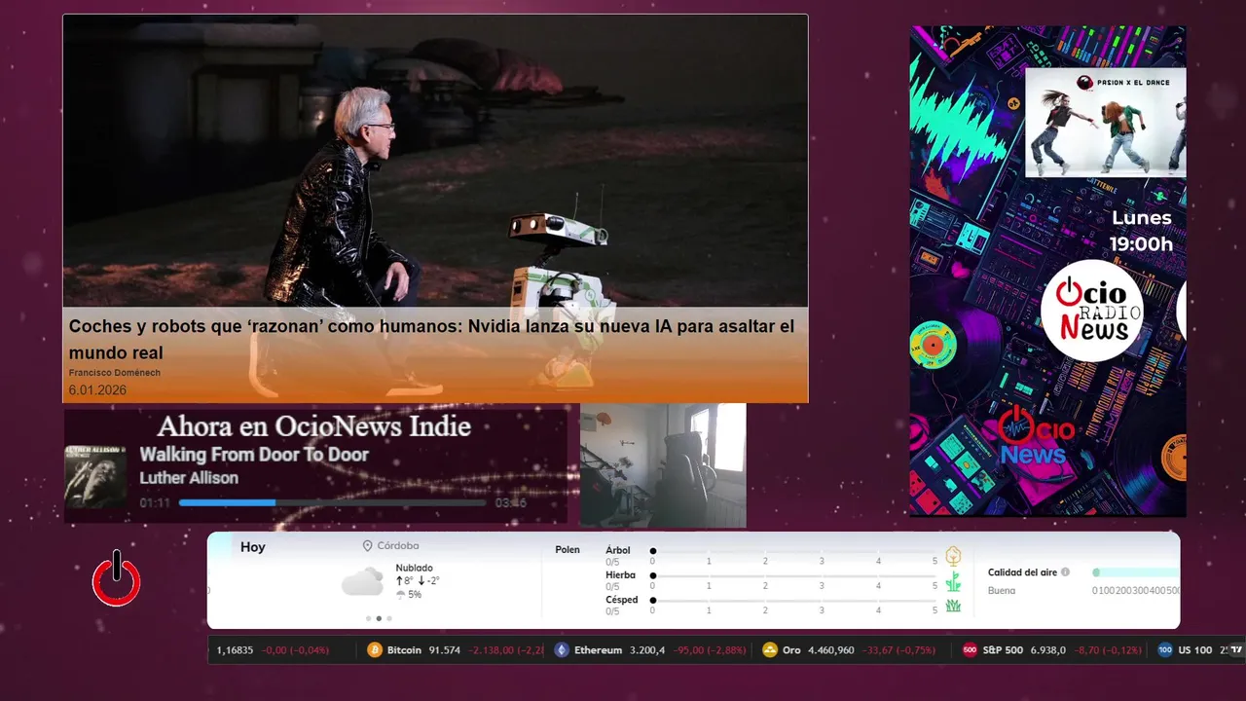
Task: Click the Hierba weed pollen icon
Action: pyautogui.click(x=953, y=581)
